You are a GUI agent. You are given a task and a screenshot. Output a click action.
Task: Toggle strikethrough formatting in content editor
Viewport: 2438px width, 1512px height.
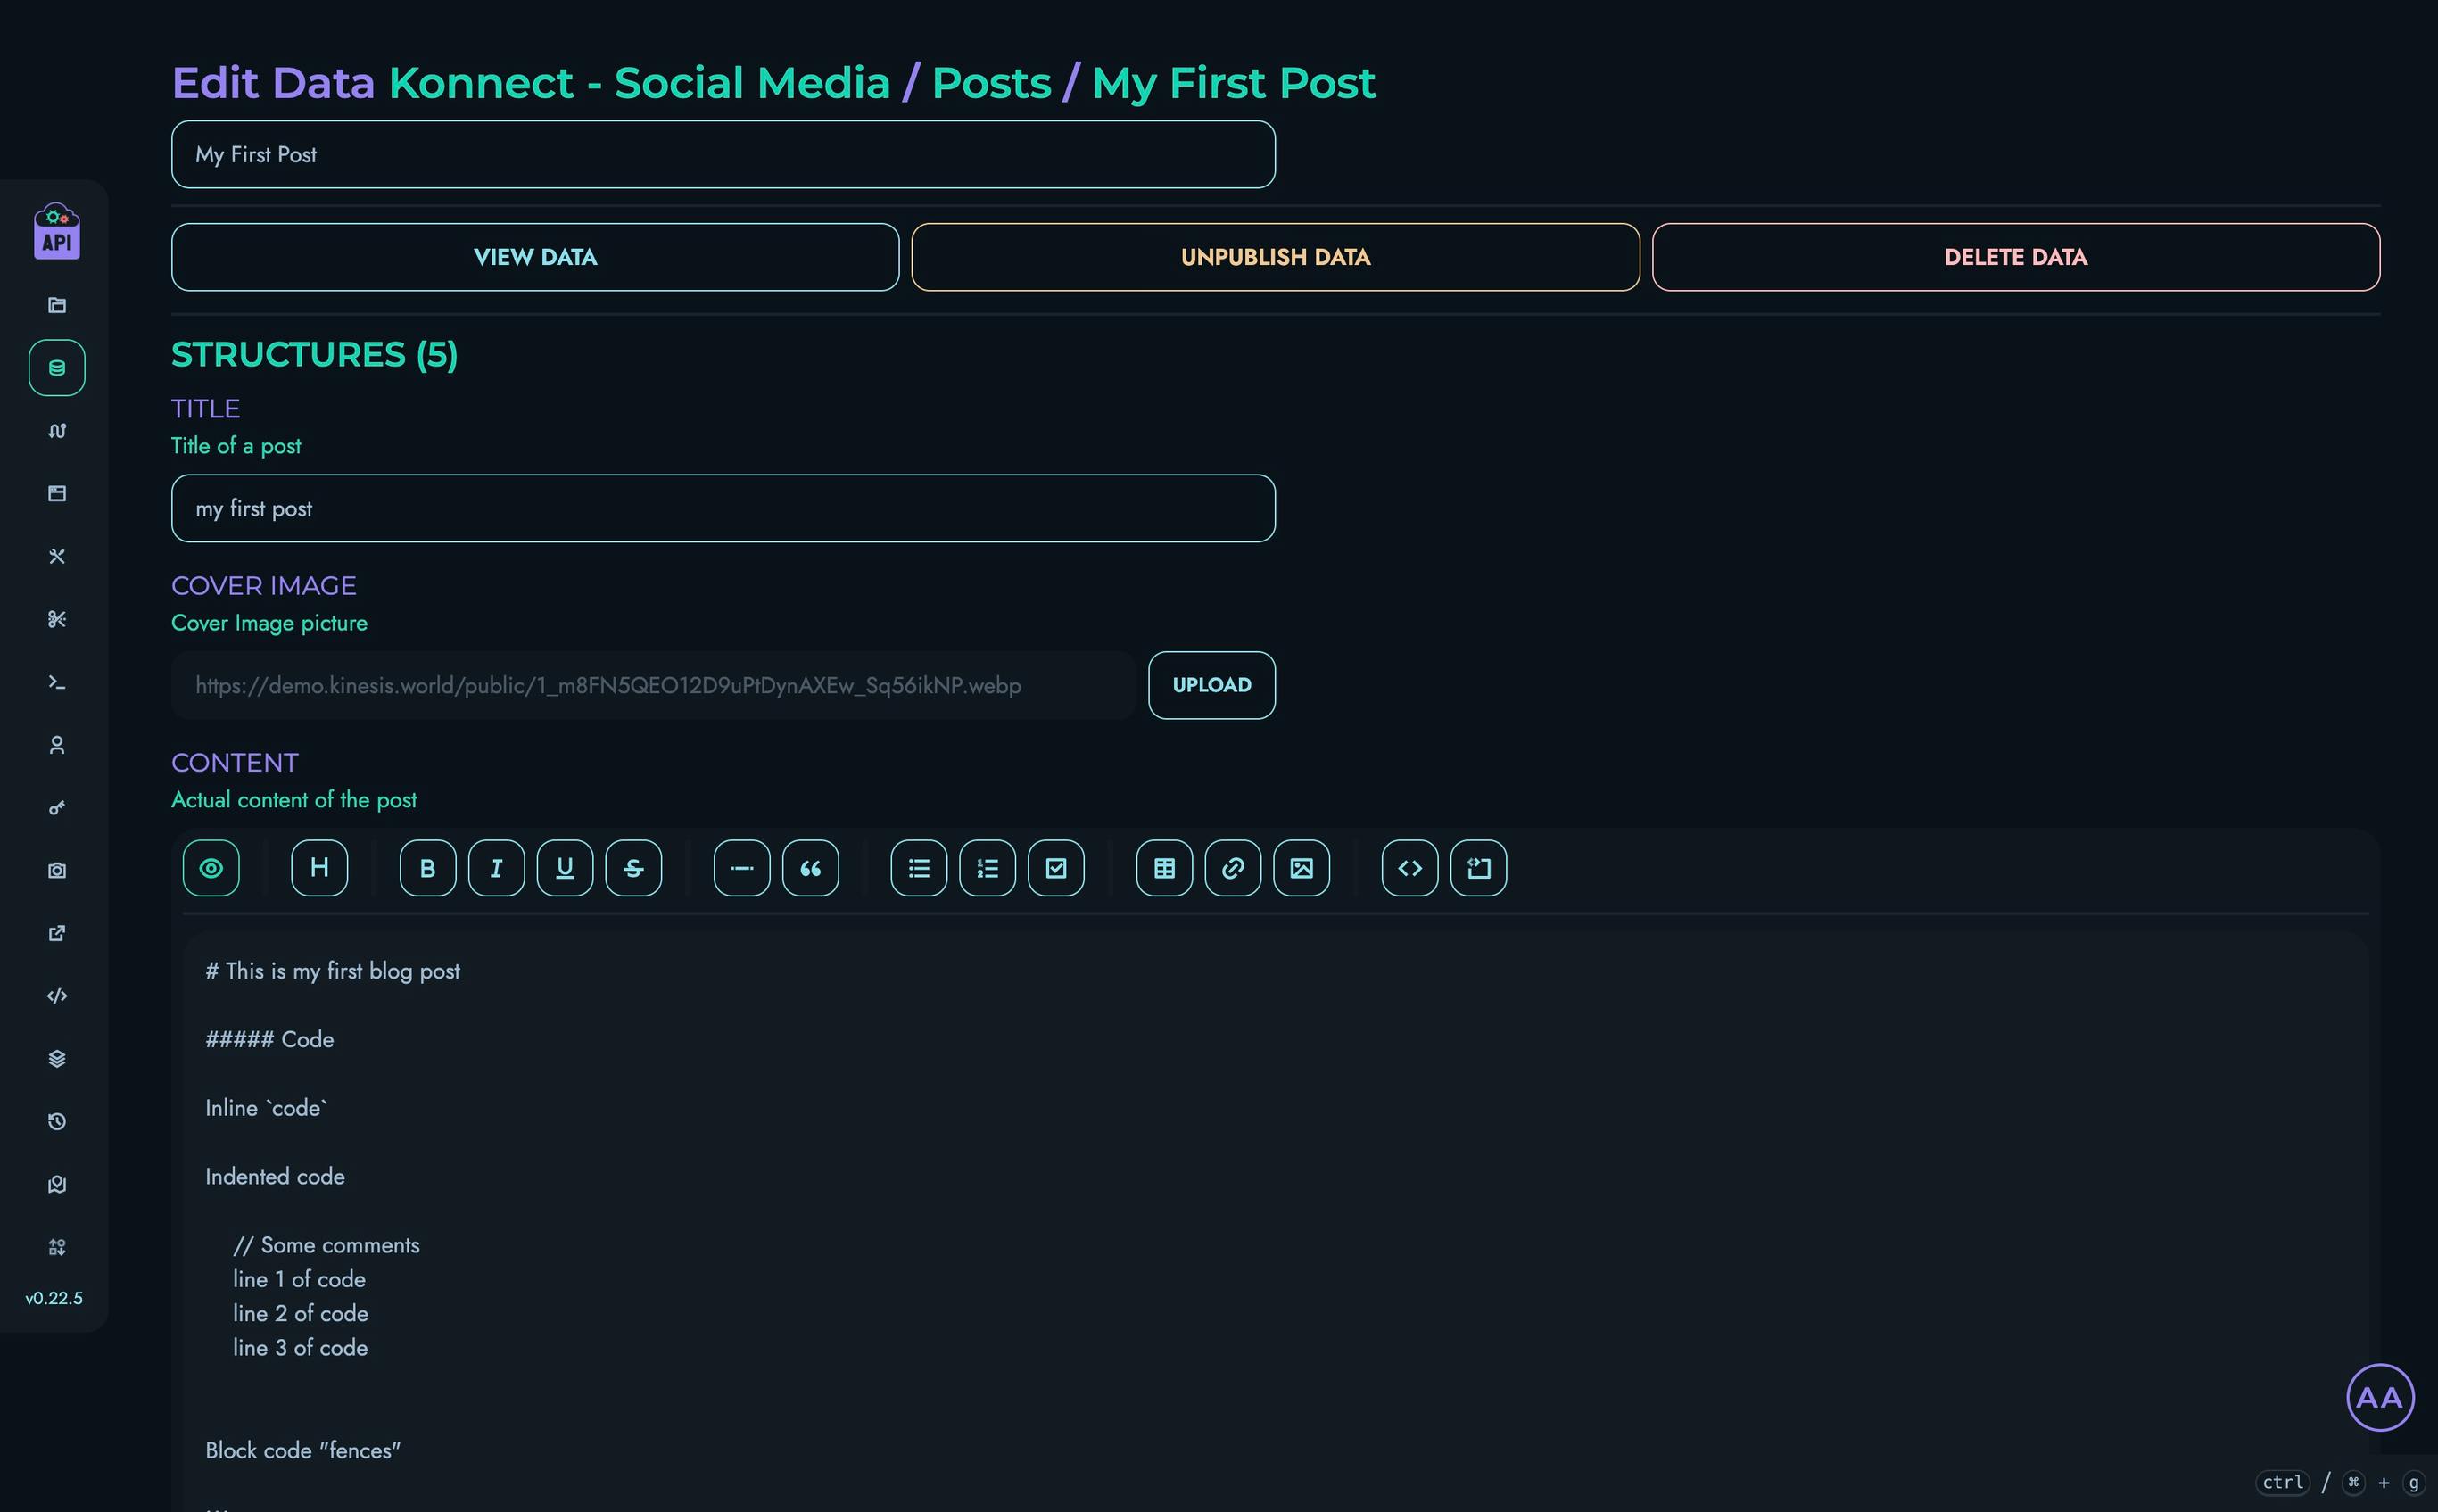(x=634, y=868)
